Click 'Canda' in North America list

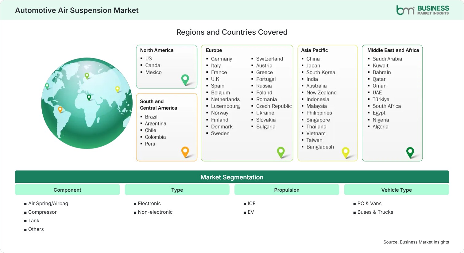tap(153, 65)
